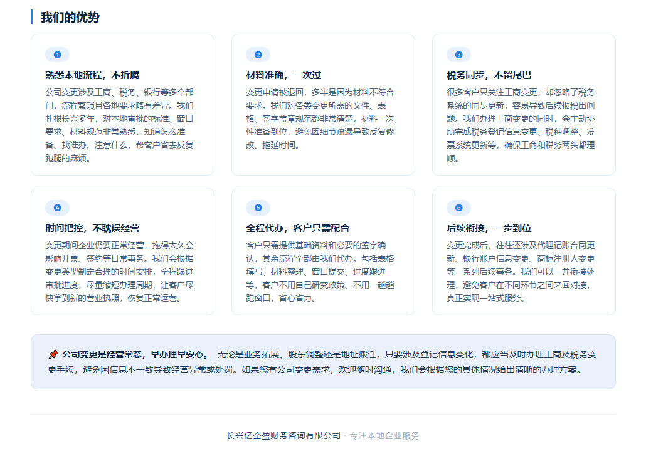This screenshot has width=646, height=466.
Task: Click the paragraph starting 很多客户只关注工商变更
Action: 521,125
